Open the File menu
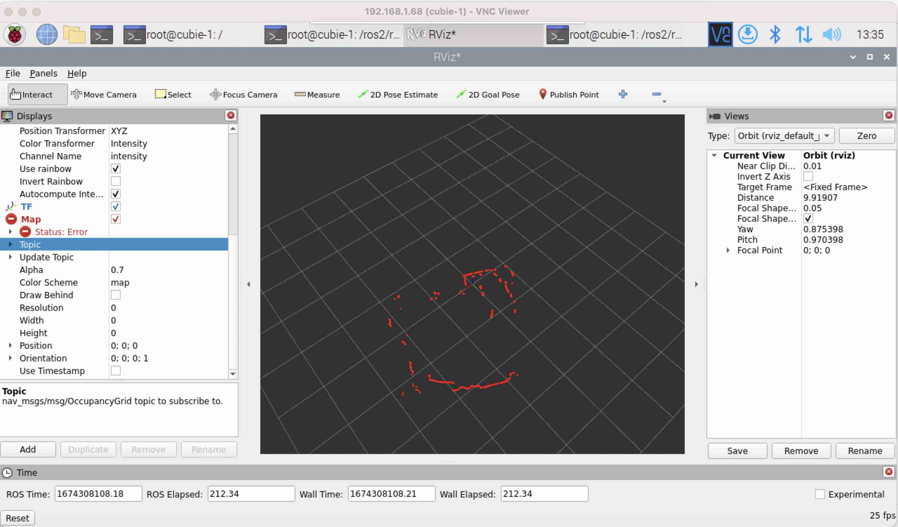This screenshot has height=527, width=898. pyautogui.click(x=12, y=73)
